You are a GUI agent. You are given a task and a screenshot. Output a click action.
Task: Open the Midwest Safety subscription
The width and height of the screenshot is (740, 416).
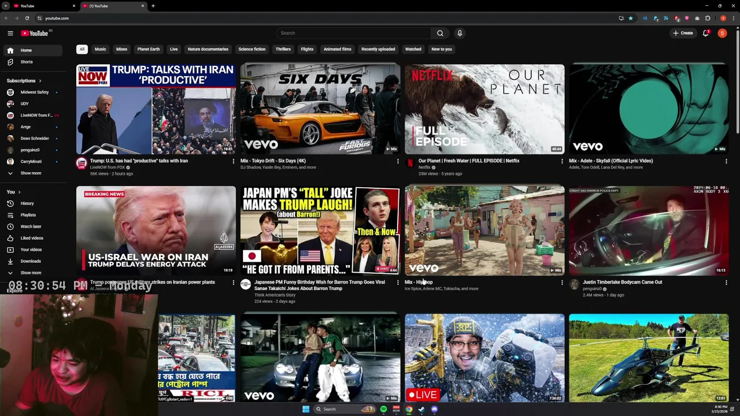32,92
